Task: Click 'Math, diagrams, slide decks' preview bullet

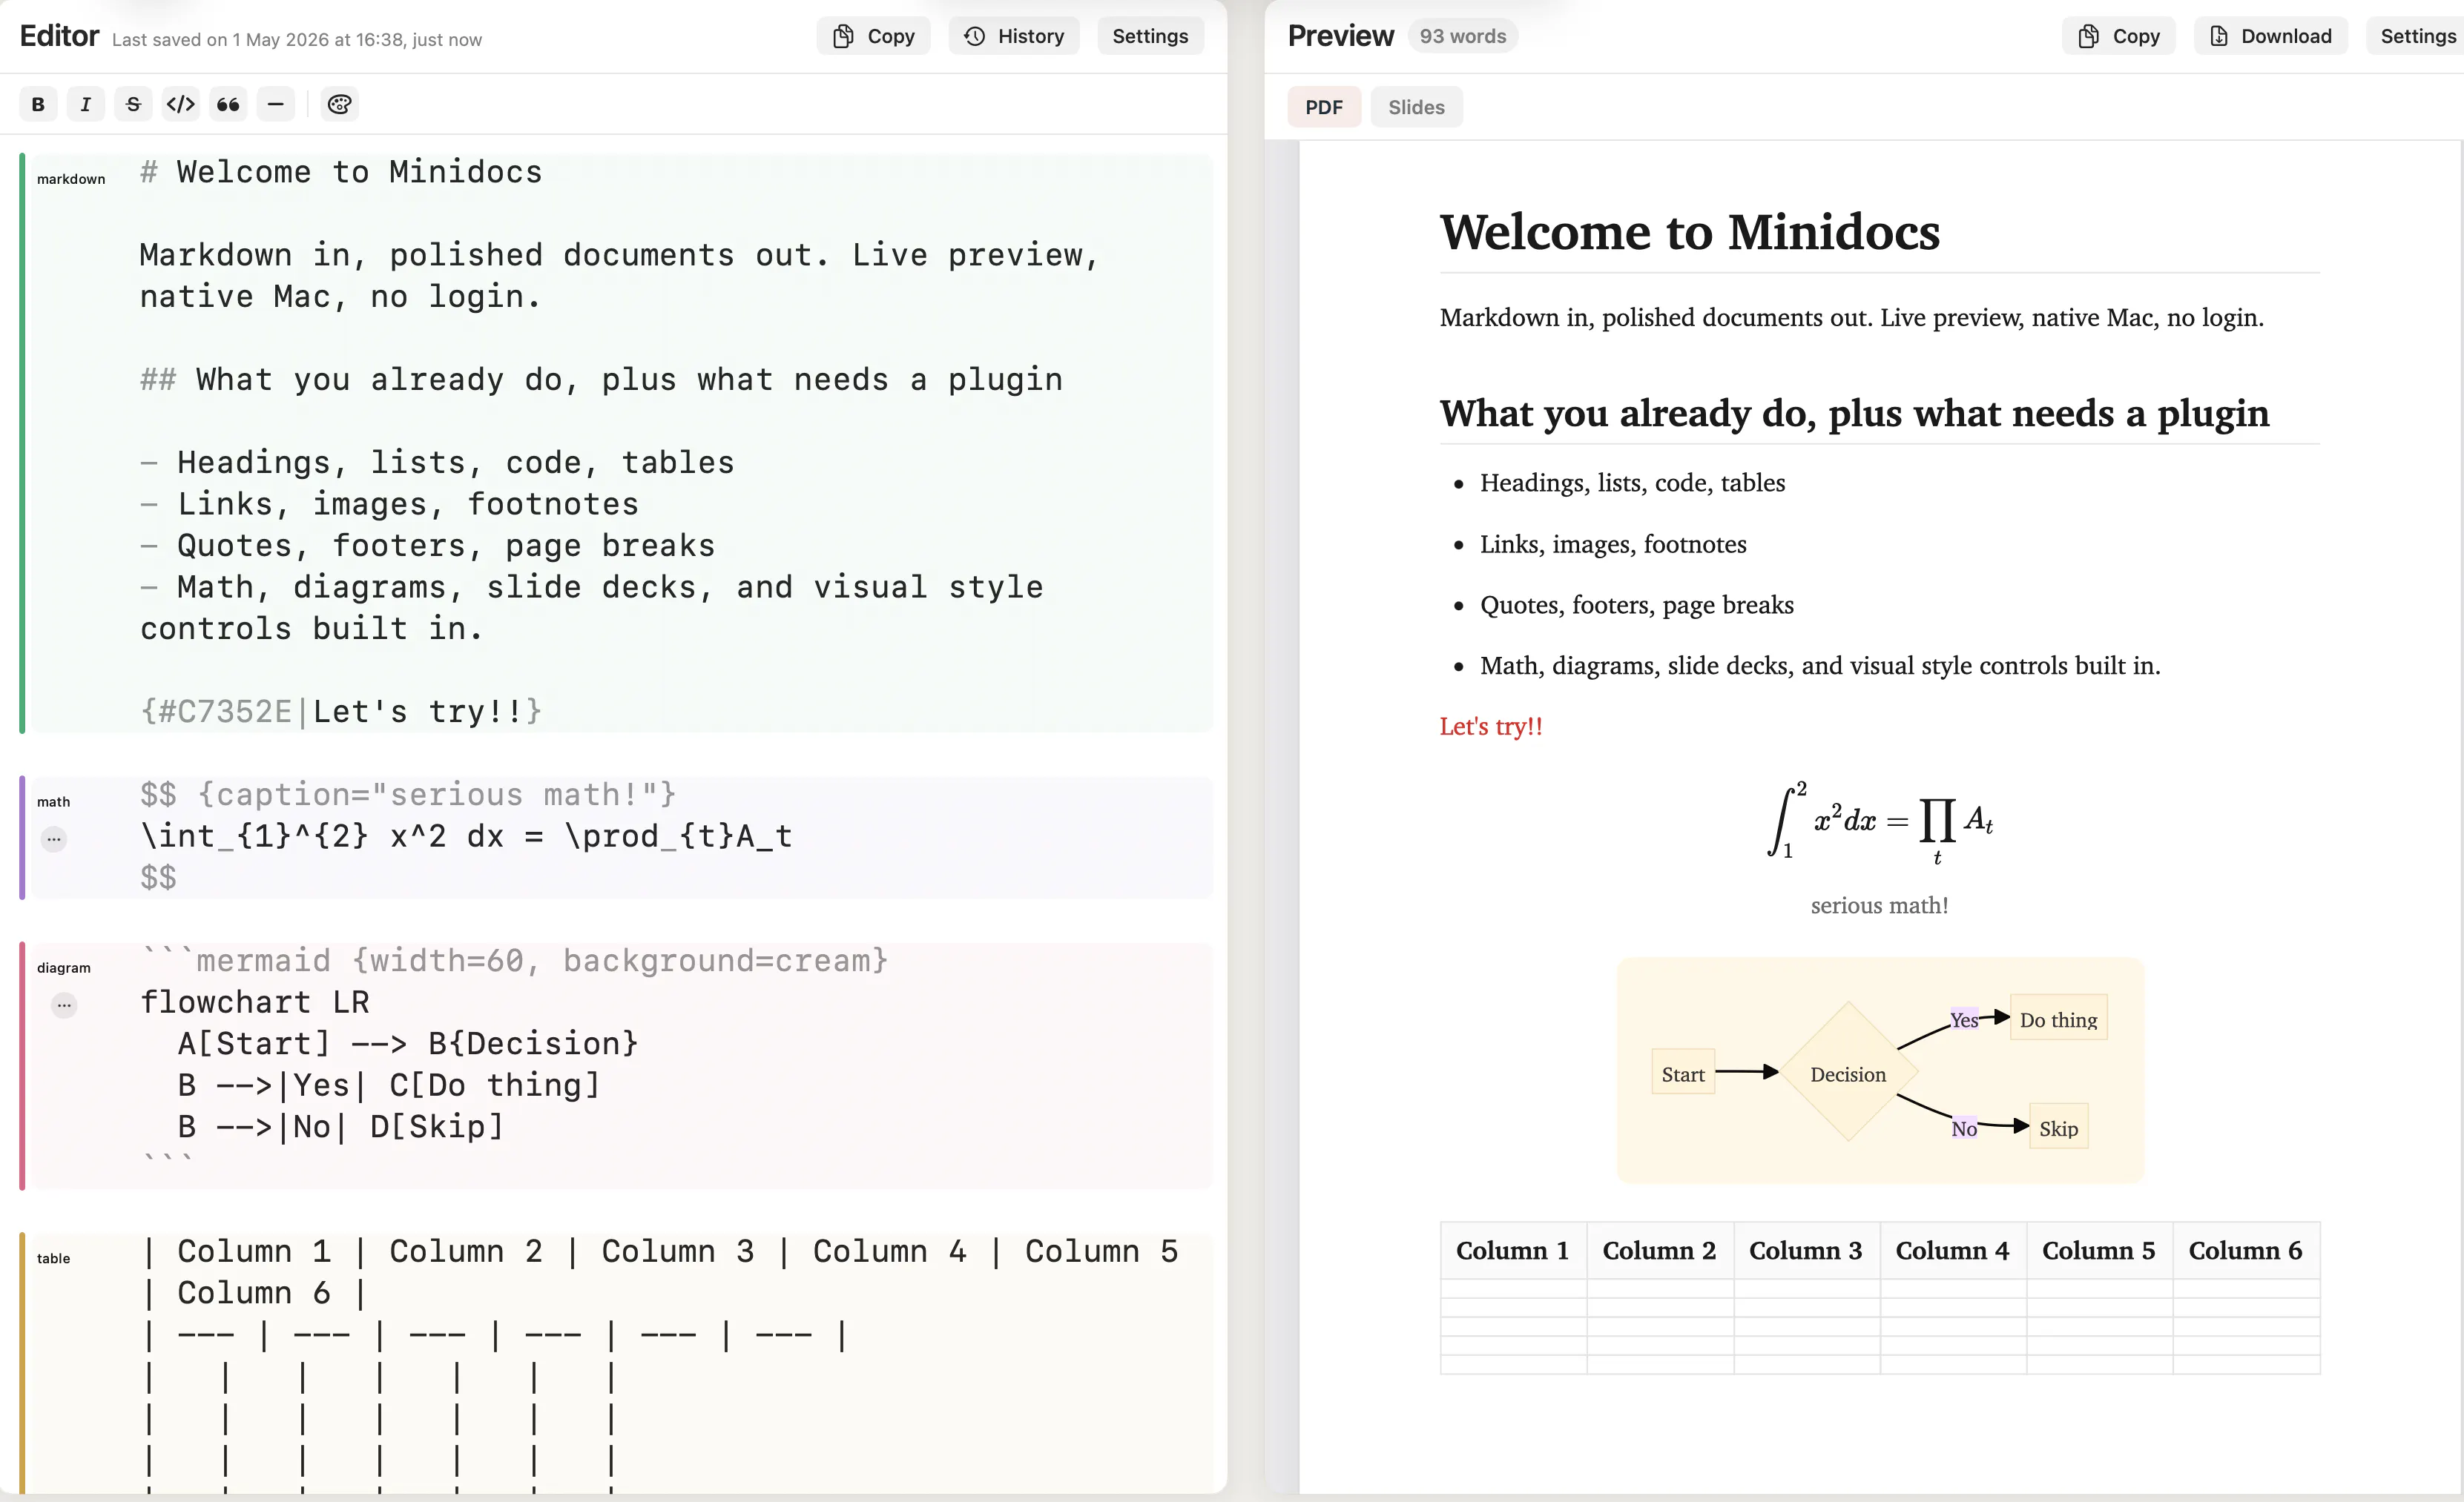Action: [x=1820, y=666]
